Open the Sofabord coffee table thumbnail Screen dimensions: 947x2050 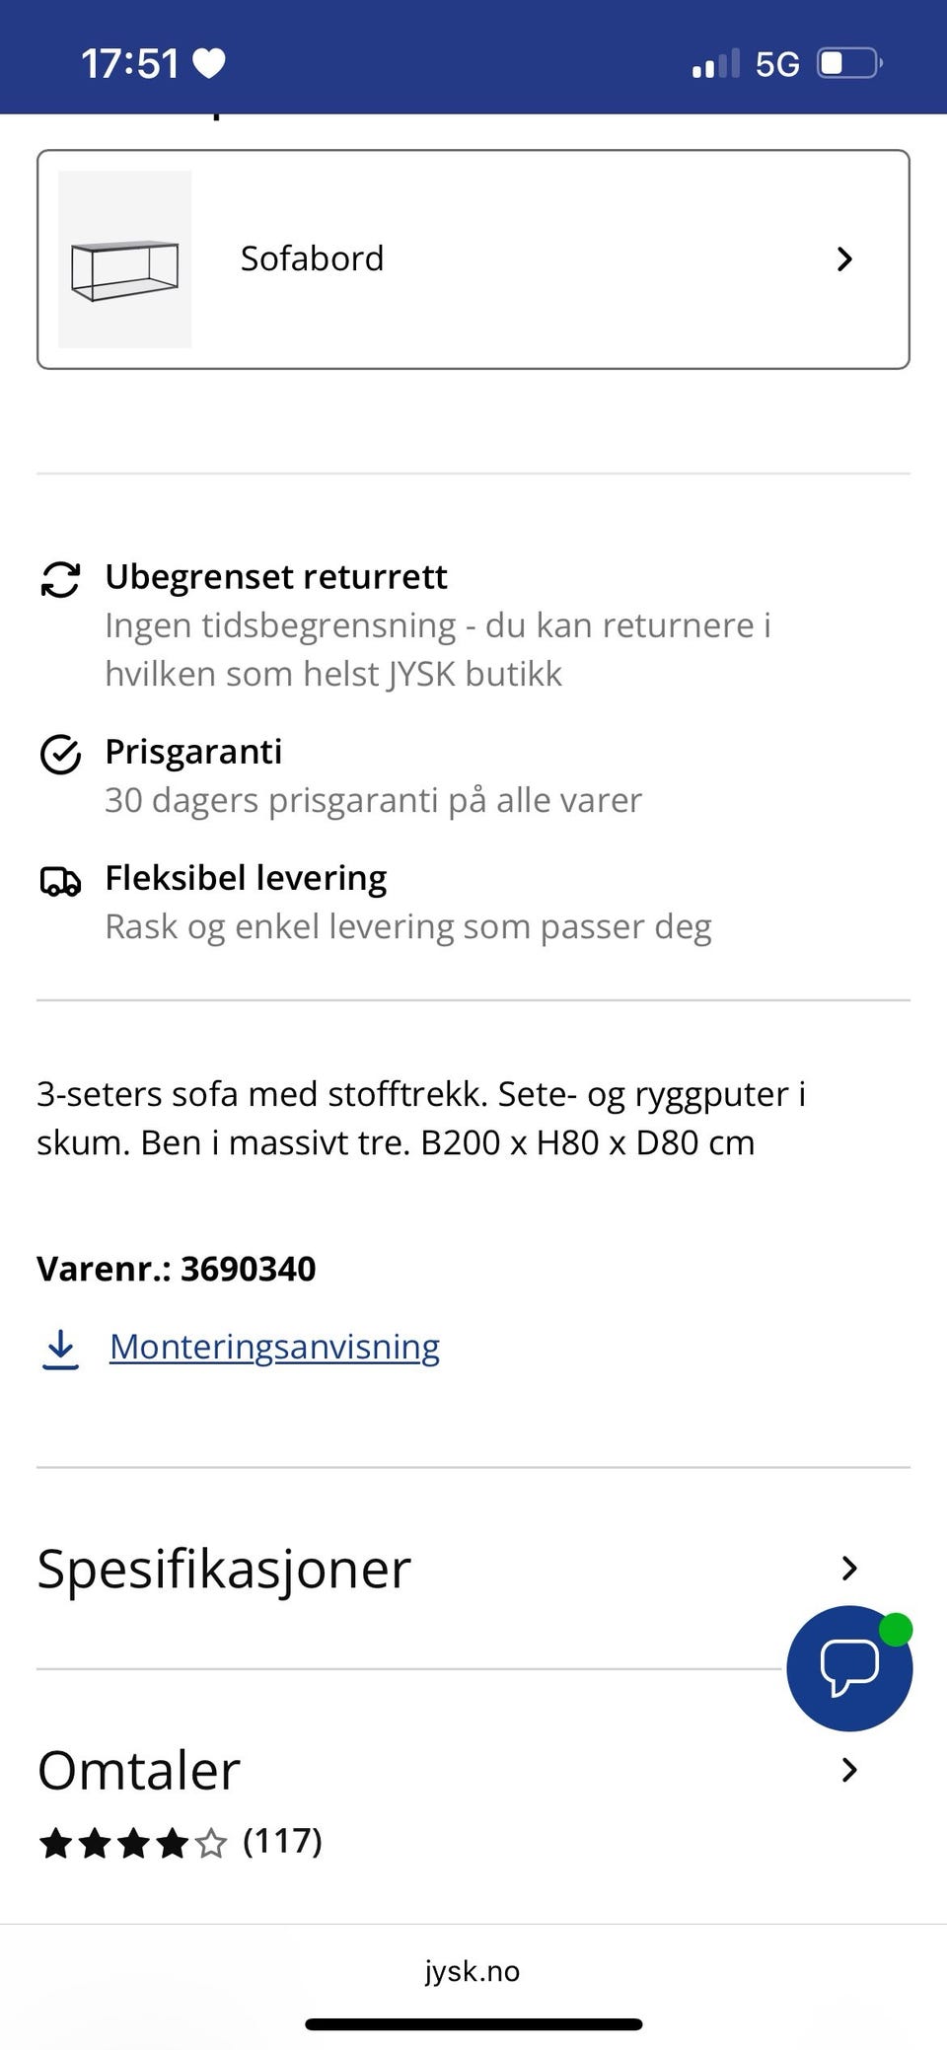tap(125, 259)
